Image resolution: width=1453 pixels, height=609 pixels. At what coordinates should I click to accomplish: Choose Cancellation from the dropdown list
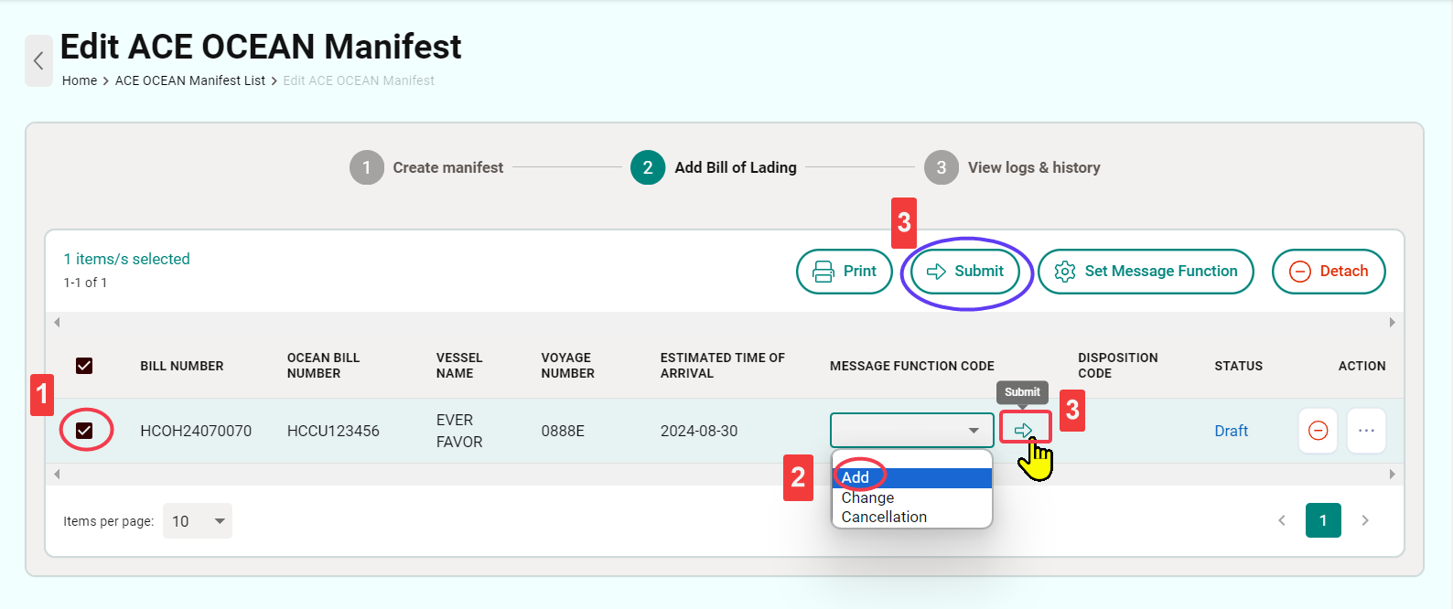[884, 517]
